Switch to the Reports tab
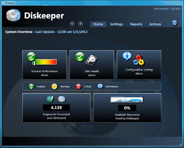This screenshot has width=184, height=148. coord(136,24)
